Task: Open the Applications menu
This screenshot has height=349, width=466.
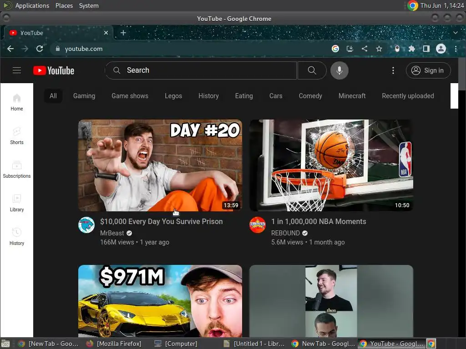Action: coord(32,5)
